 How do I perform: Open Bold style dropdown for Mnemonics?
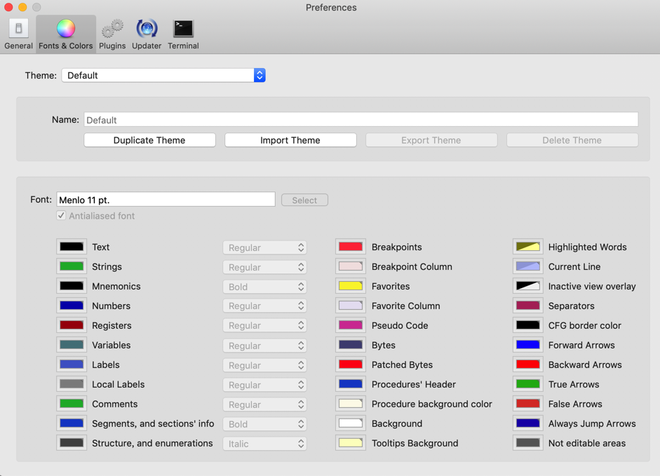coord(264,287)
